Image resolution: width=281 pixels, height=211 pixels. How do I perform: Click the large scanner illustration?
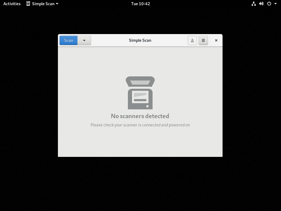pyautogui.click(x=140, y=93)
